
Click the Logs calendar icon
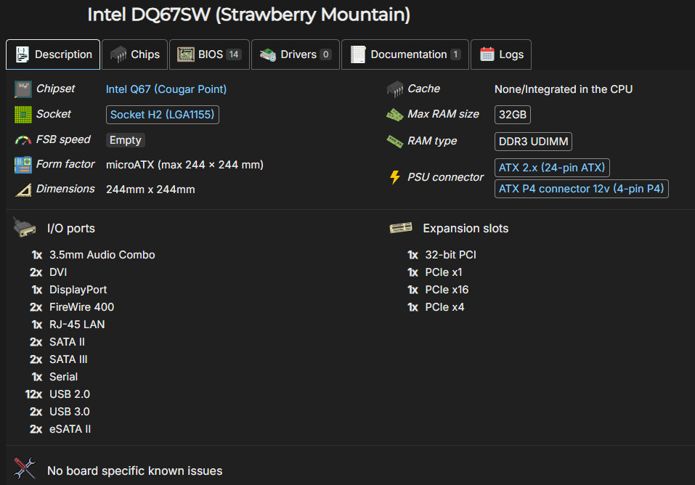point(487,54)
